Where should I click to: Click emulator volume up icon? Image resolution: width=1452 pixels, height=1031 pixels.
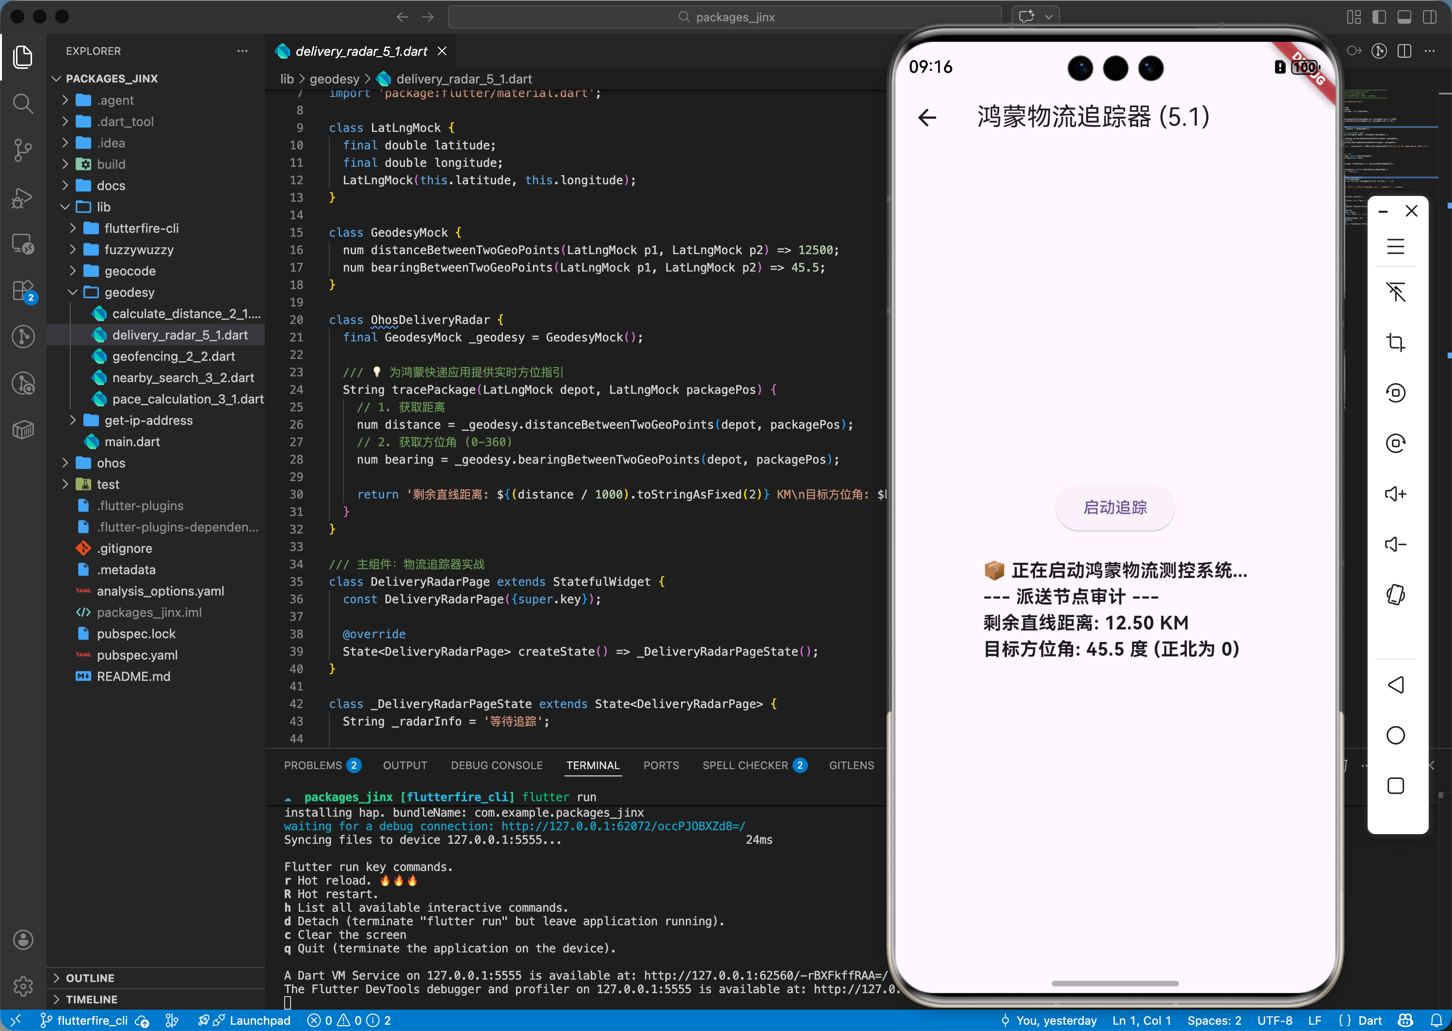[x=1395, y=494]
